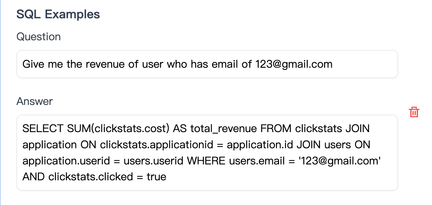This screenshot has width=432, height=205.
Task: Click the "SQL Examples" heading
Action: tap(58, 14)
